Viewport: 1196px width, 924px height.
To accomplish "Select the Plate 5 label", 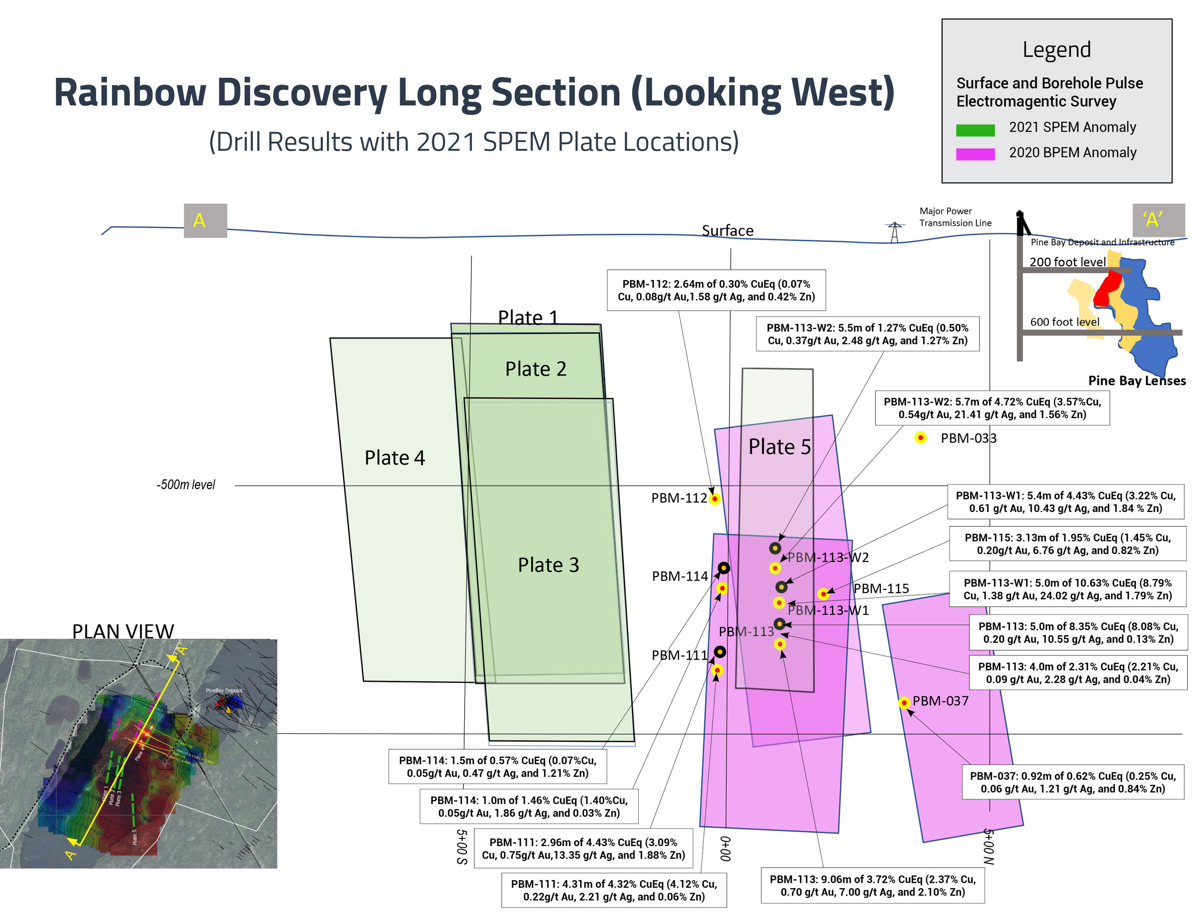I will click(779, 446).
